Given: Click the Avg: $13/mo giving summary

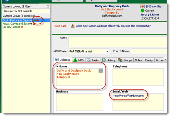Looking at the screenshot, I should (x=150, y=15).
